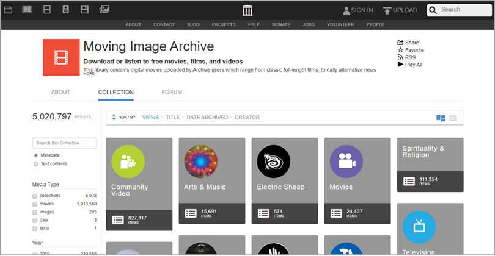Check the data media type box
Viewport: 495px width, 256px height.
tap(35, 221)
